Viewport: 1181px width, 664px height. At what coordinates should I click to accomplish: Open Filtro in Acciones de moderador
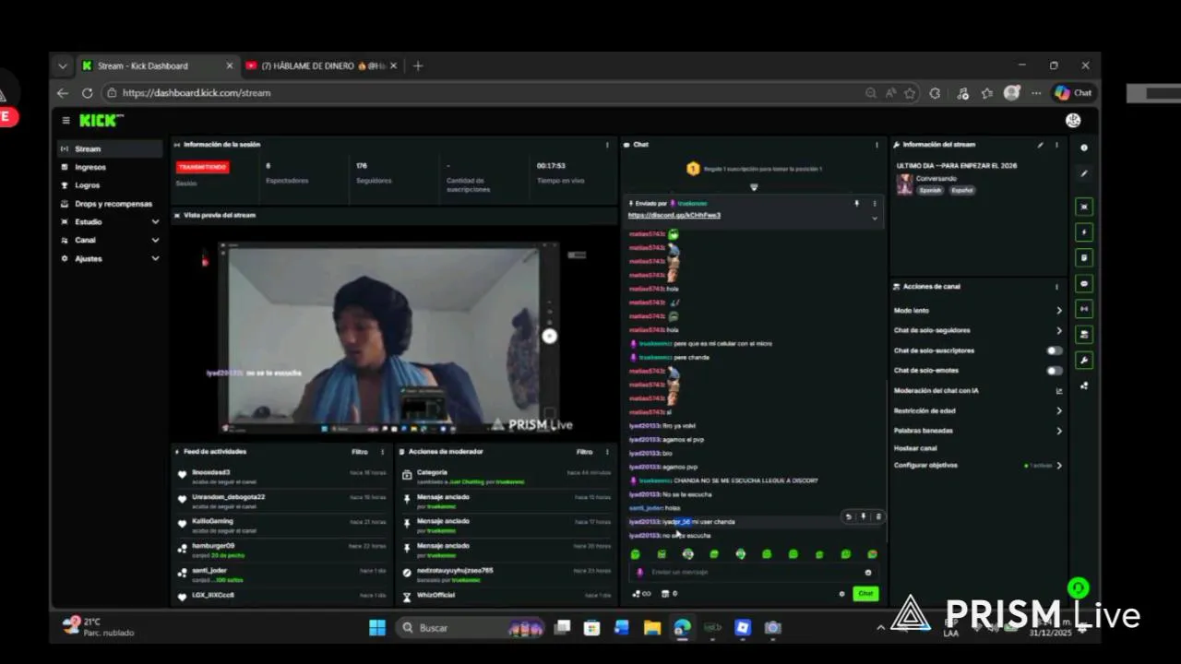[584, 452]
